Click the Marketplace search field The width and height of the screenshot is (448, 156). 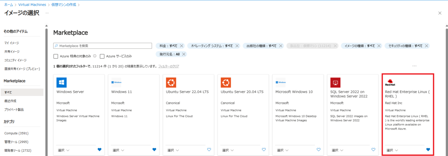[103, 46]
